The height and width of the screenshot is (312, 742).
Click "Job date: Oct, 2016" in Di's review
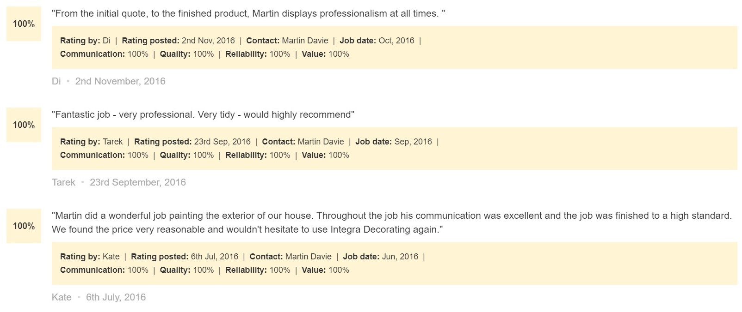(x=377, y=41)
